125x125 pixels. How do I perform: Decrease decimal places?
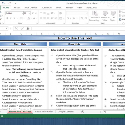pos(86,18)
